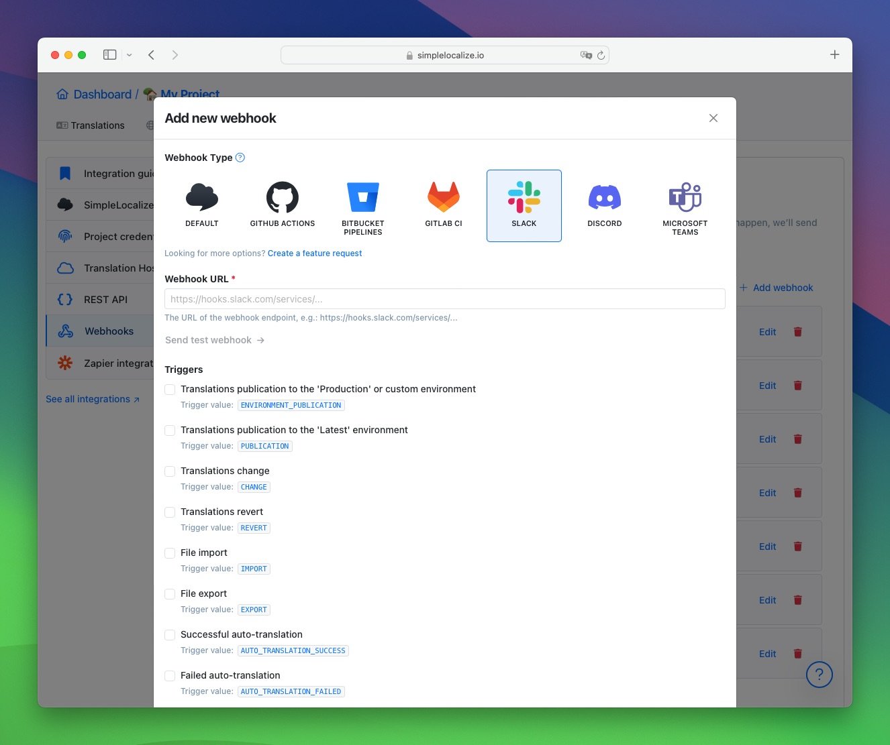Open Integration guide in the sidebar
The width and height of the screenshot is (890, 745).
click(x=100, y=174)
